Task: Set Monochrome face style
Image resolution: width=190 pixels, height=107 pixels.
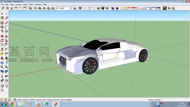Action: (107, 8)
